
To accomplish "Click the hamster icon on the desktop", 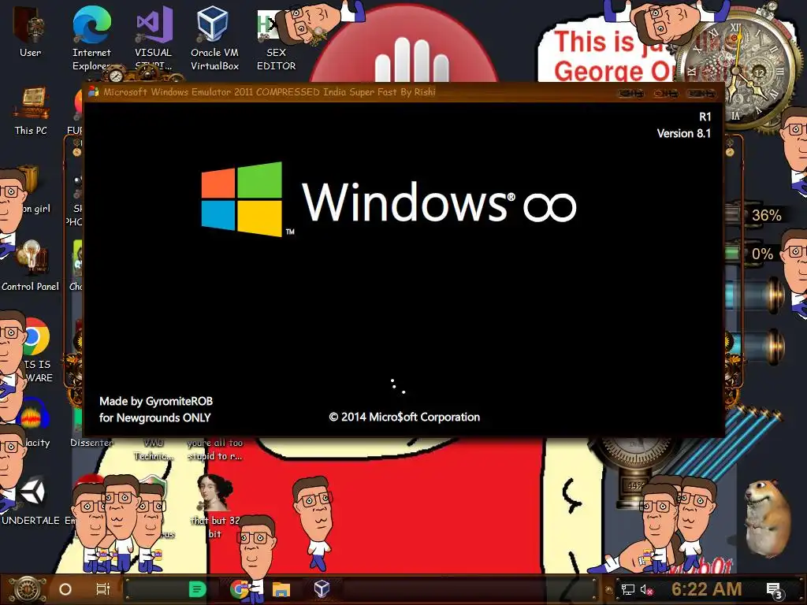I will click(x=768, y=518).
